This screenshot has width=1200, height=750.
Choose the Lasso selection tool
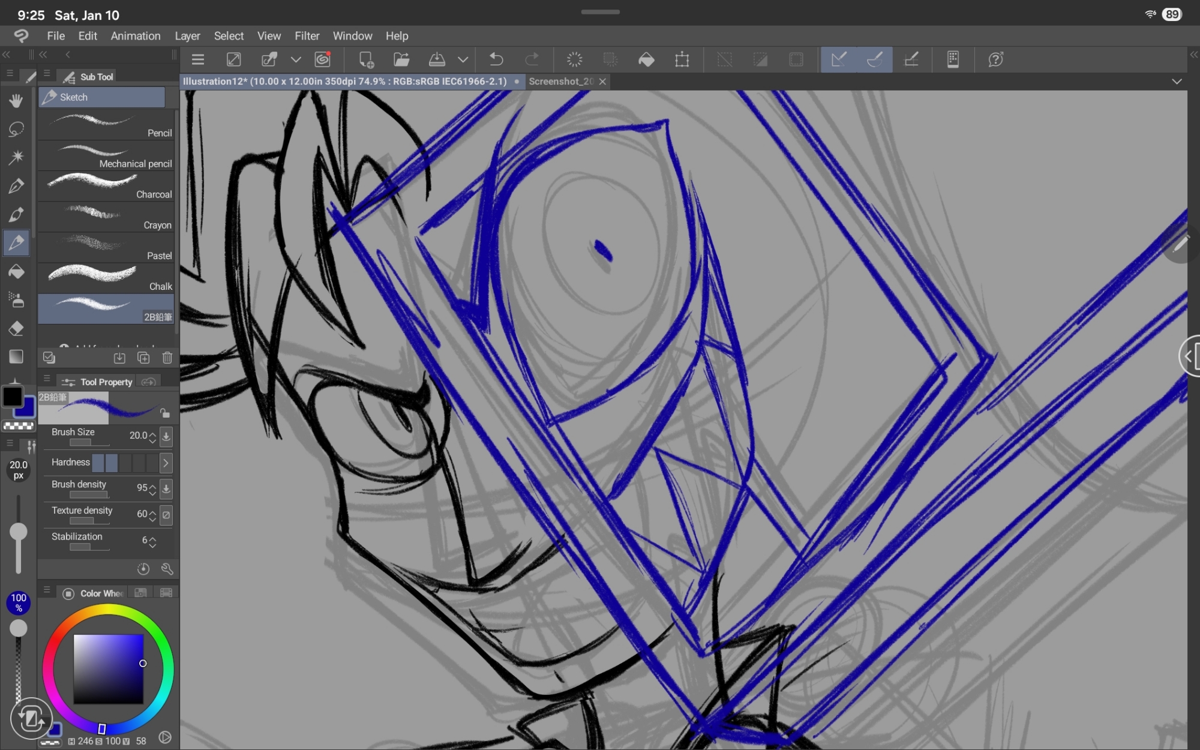pyautogui.click(x=16, y=129)
